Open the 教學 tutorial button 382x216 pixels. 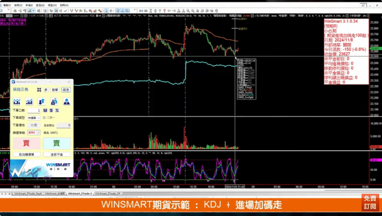point(55,90)
